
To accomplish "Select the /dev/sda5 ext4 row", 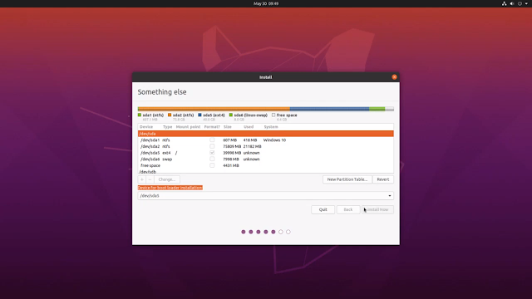I will tap(266, 153).
